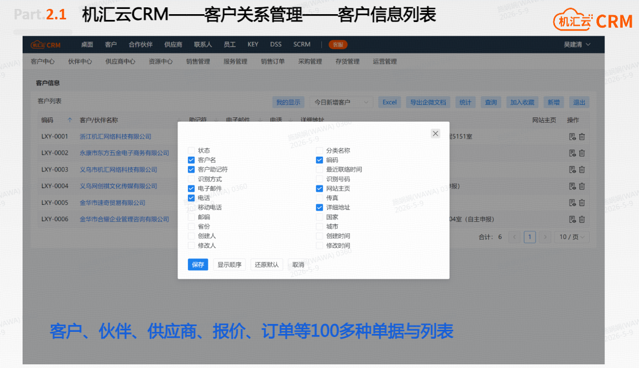The image size is (639, 368).
Task: Uncheck the 客户名 checkbox
Action: click(191, 160)
